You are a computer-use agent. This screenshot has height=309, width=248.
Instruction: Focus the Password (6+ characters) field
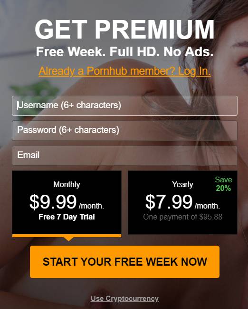[x=124, y=130]
